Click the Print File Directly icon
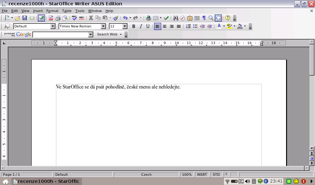The width and height of the screenshot is (315, 185). (x=58, y=18)
